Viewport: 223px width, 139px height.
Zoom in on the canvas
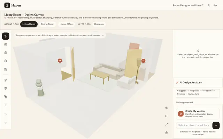(167, 108)
